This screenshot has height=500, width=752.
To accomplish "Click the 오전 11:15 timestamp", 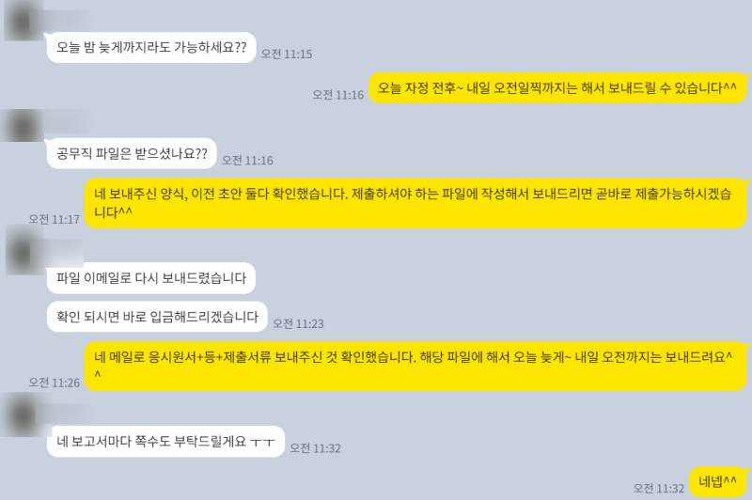I will click(x=287, y=55).
